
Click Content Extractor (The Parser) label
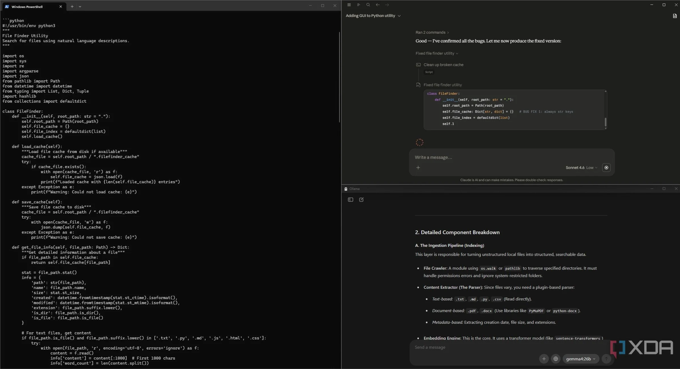[453, 287]
